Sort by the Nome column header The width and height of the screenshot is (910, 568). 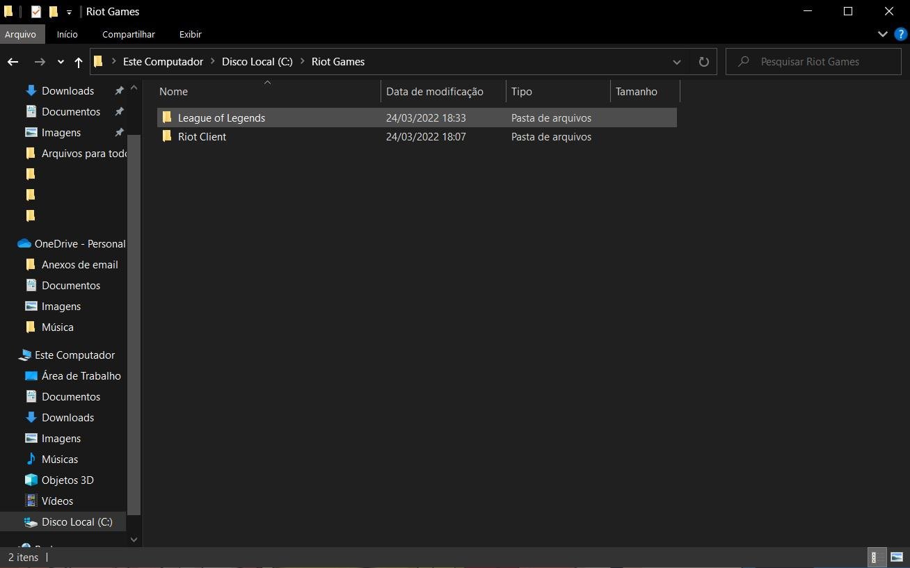(x=269, y=92)
